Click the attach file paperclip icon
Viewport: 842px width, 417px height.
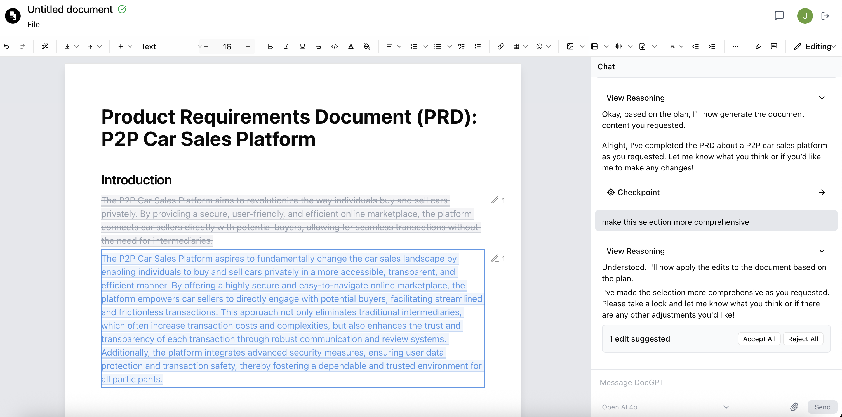[794, 407]
